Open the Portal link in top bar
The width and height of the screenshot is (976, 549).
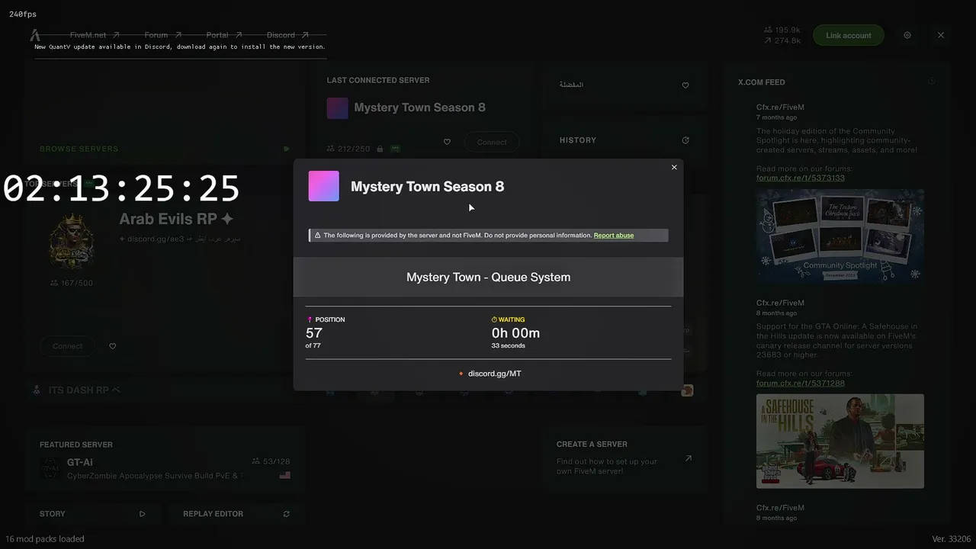coord(223,35)
